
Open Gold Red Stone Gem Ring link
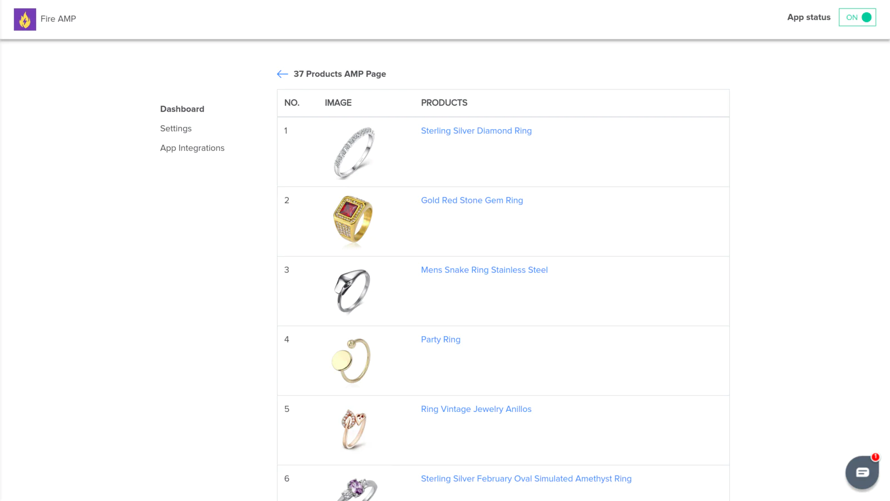(x=472, y=200)
